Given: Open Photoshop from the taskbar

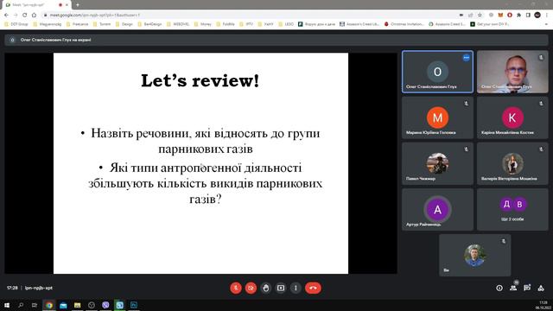Looking at the screenshot, I should click(x=134, y=305).
